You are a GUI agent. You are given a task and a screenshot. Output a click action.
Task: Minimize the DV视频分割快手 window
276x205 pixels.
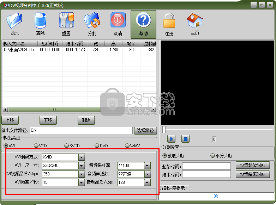(x=254, y=5)
